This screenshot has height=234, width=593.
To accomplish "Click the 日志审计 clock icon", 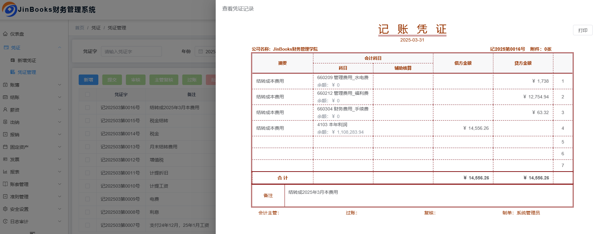I will click(5, 221).
